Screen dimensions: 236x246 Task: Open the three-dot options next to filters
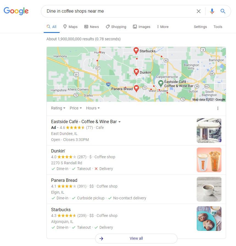click(x=218, y=108)
